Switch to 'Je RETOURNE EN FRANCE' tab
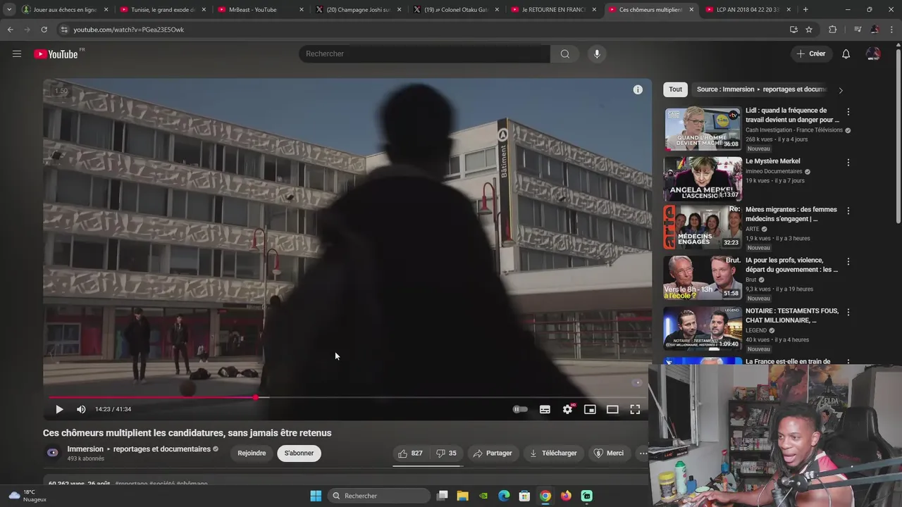902x507 pixels. click(552, 10)
